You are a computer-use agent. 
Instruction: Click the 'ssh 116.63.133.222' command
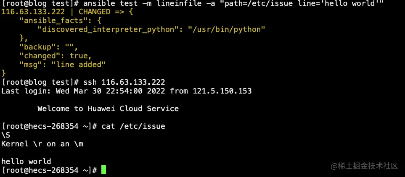(x=124, y=82)
